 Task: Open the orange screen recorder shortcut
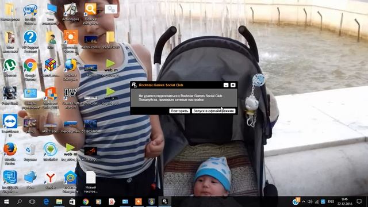(70, 41)
